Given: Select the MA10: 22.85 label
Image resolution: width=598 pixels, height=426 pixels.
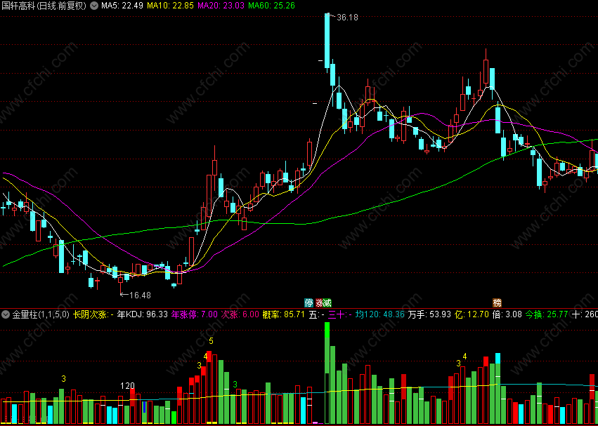Looking at the screenshot, I should [x=170, y=6].
